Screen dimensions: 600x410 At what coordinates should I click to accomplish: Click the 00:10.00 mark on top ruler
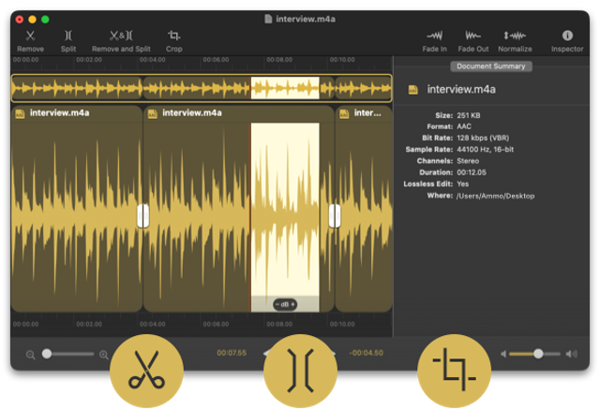pyautogui.click(x=342, y=60)
